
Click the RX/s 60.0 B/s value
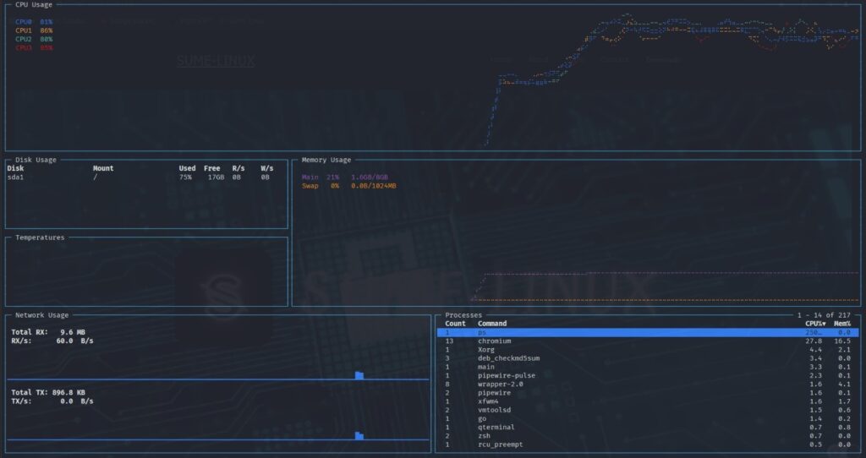tap(74, 341)
